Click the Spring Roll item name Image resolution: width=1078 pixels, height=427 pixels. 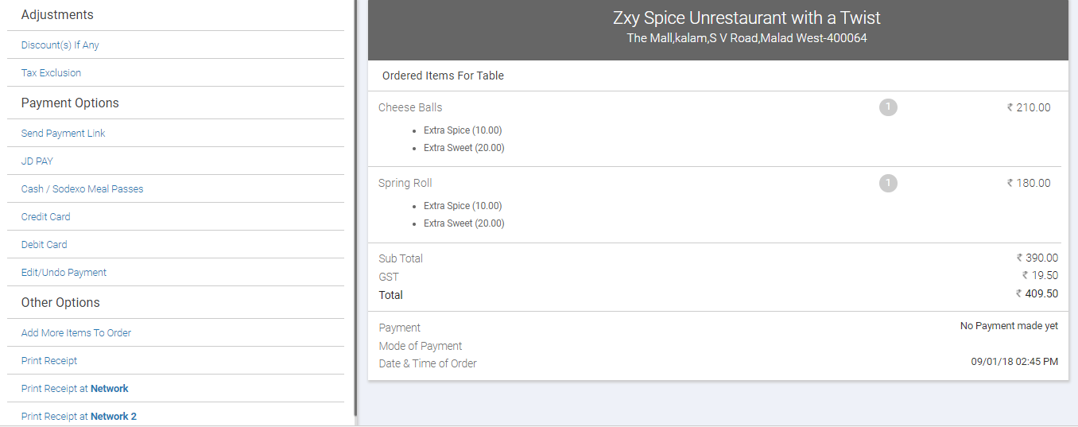[x=405, y=184]
